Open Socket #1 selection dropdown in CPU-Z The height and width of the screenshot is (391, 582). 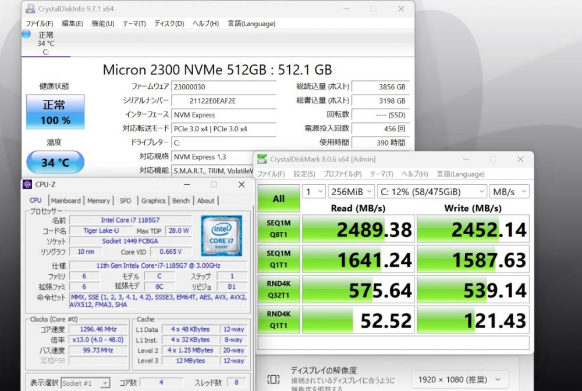click(86, 383)
